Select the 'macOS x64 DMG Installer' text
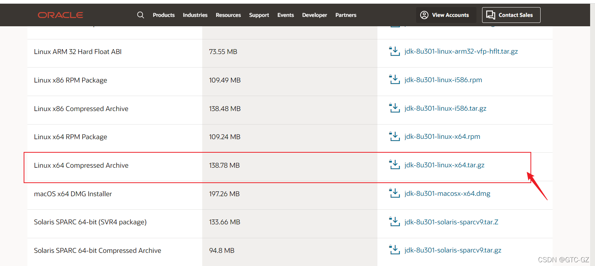Image resolution: width=595 pixels, height=266 pixels. 73,194
